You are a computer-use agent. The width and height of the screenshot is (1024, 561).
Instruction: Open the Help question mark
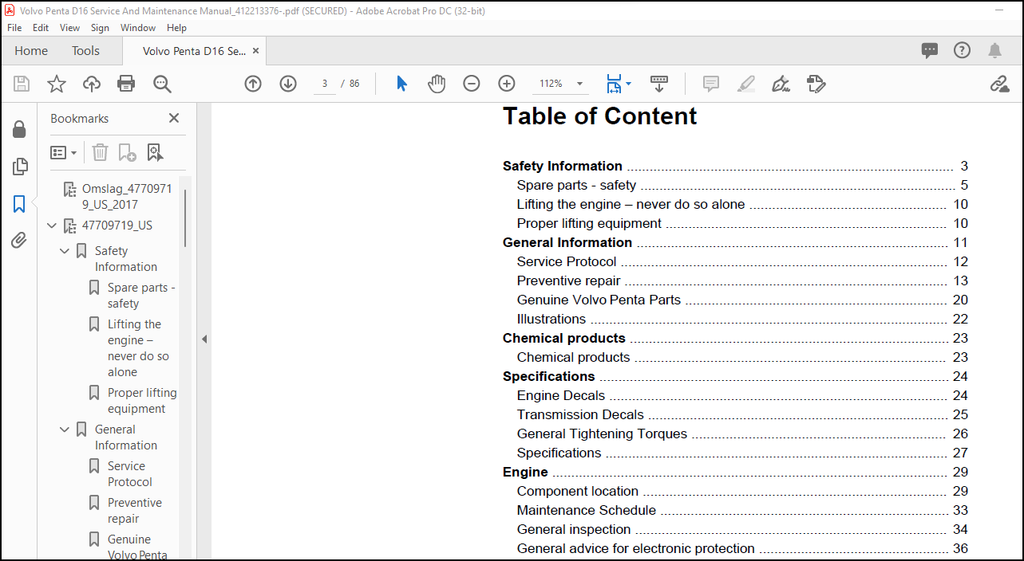click(x=963, y=50)
